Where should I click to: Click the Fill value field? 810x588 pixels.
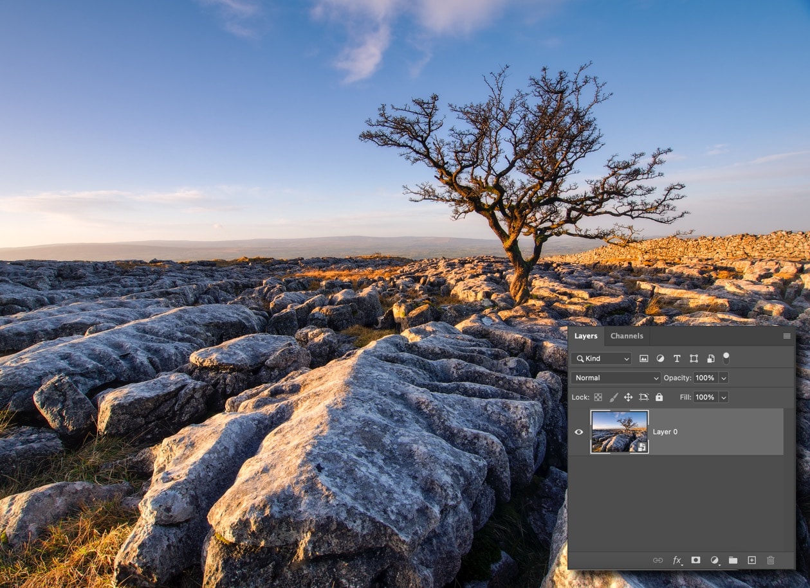coord(705,397)
